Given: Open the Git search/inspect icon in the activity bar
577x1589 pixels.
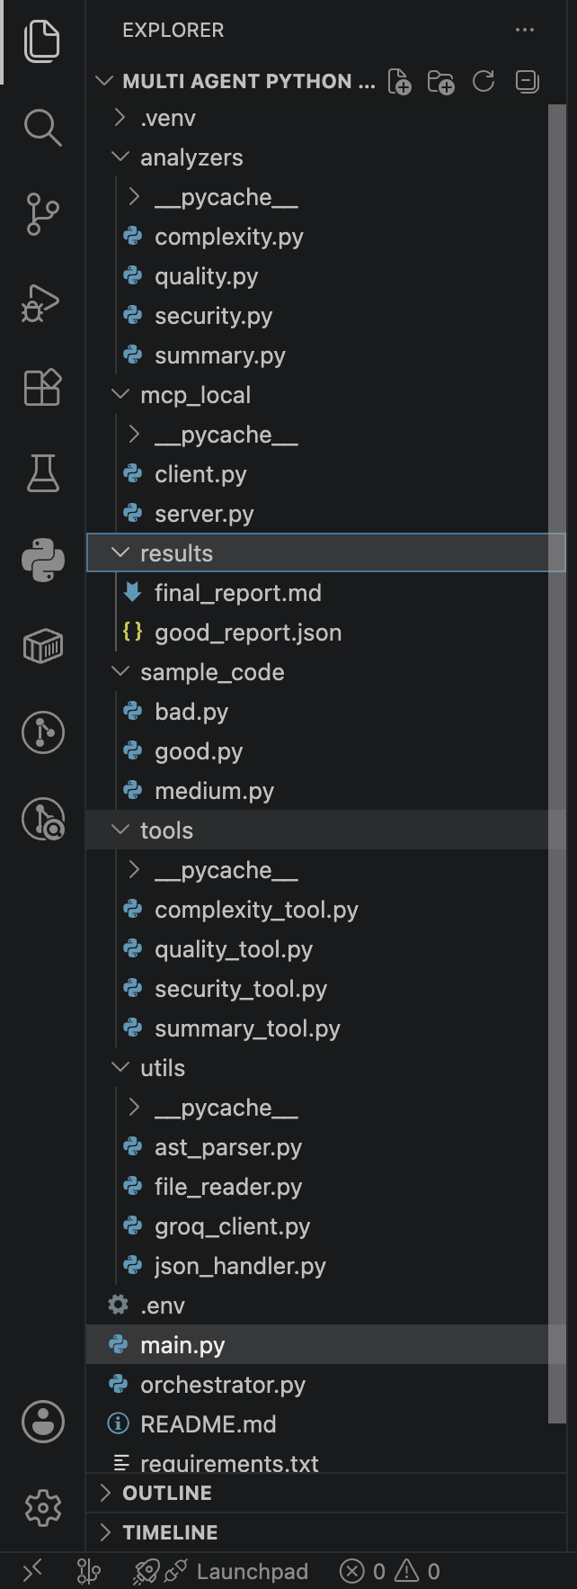Looking at the screenshot, I should point(42,819).
